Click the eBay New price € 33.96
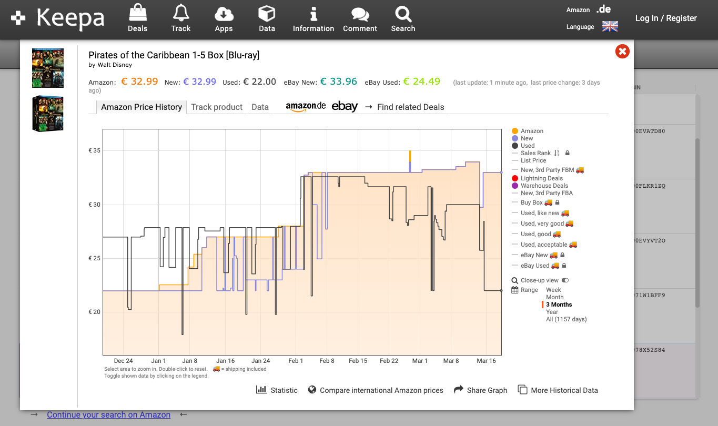Screen dimensions: 718x426 tap(339, 82)
